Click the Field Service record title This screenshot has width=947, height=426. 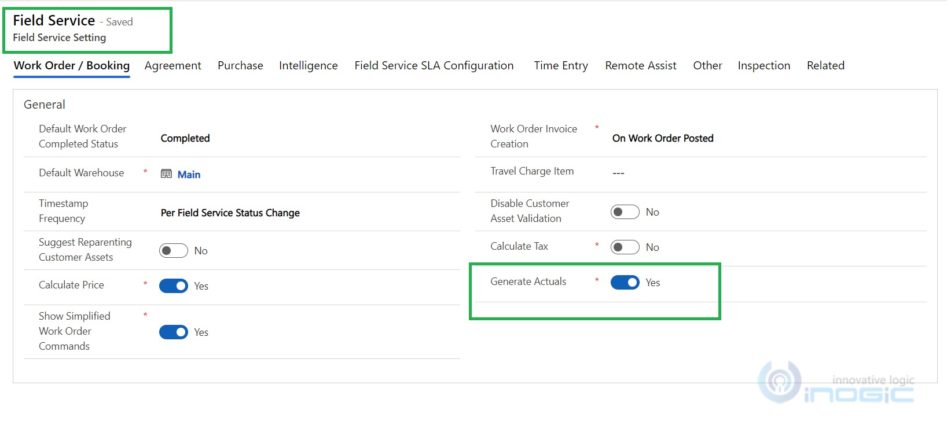click(54, 20)
